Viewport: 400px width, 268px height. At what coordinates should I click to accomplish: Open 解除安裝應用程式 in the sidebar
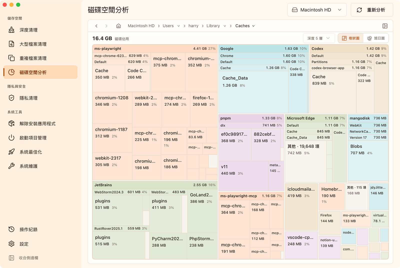click(40, 124)
